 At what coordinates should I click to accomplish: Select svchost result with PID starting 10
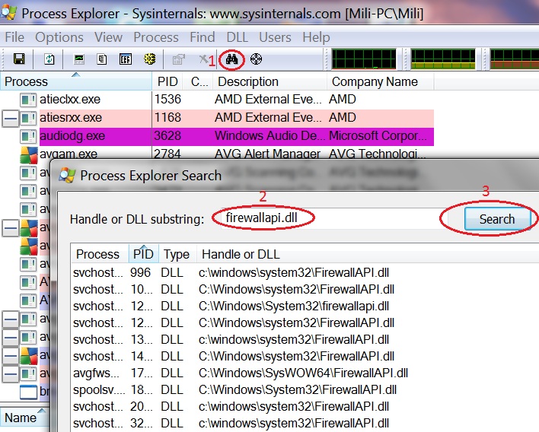pyautogui.click(x=305, y=290)
